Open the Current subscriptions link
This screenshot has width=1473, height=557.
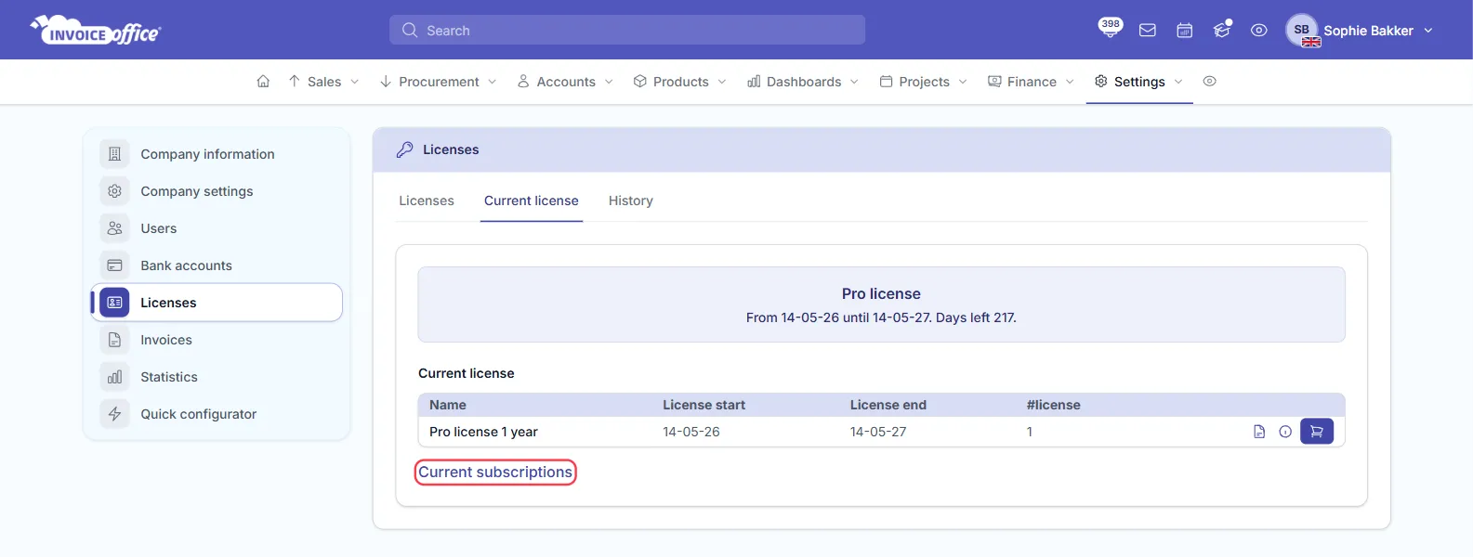pos(495,472)
